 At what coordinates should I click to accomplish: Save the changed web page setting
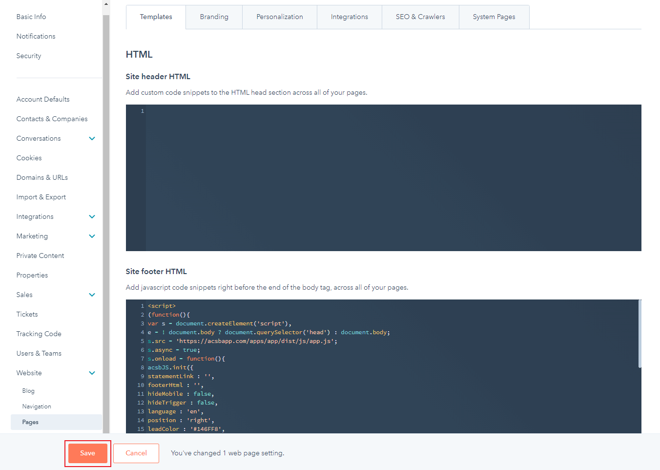pyautogui.click(x=87, y=453)
